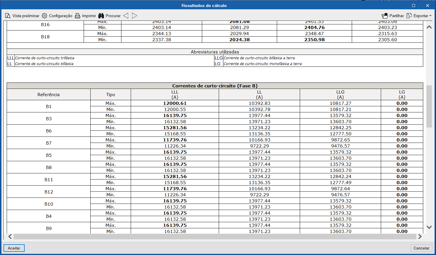
Task: Go to previous search result arrow
Action: (x=126, y=16)
